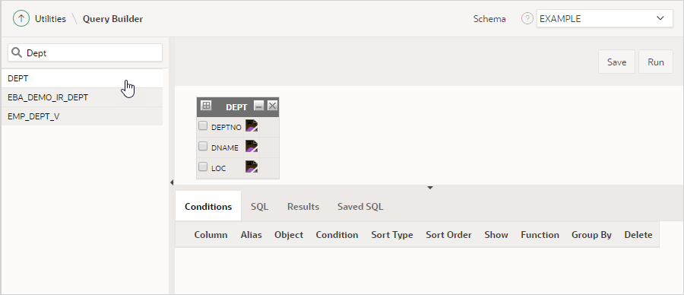This screenshot has width=684, height=295.
Task: Click the Show column header
Action: pyautogui.click(x=496, y=235)
